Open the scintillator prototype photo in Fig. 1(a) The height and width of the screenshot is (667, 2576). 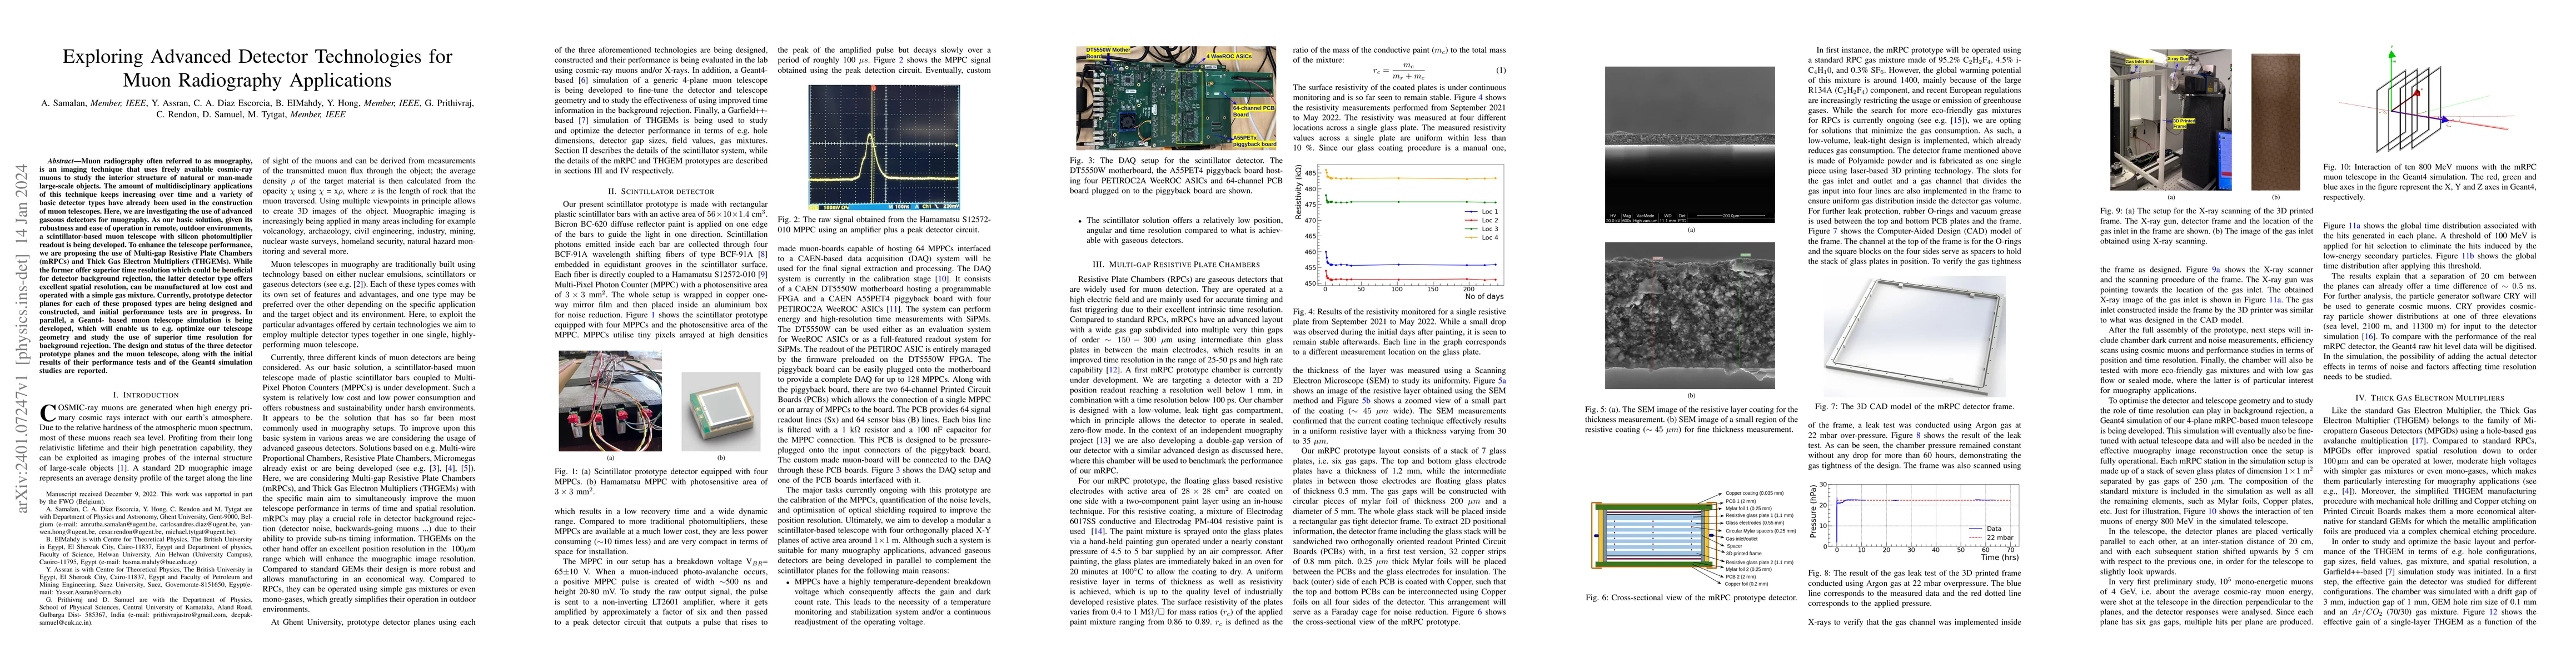[x=611, y=401]
